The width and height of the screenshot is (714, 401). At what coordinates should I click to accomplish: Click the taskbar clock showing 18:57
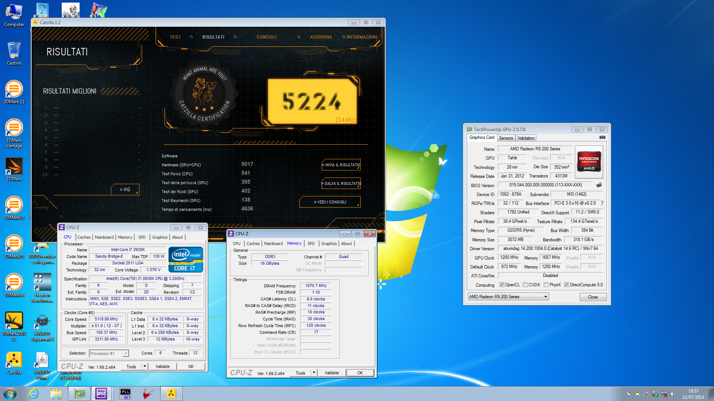(x=693, y=394)
